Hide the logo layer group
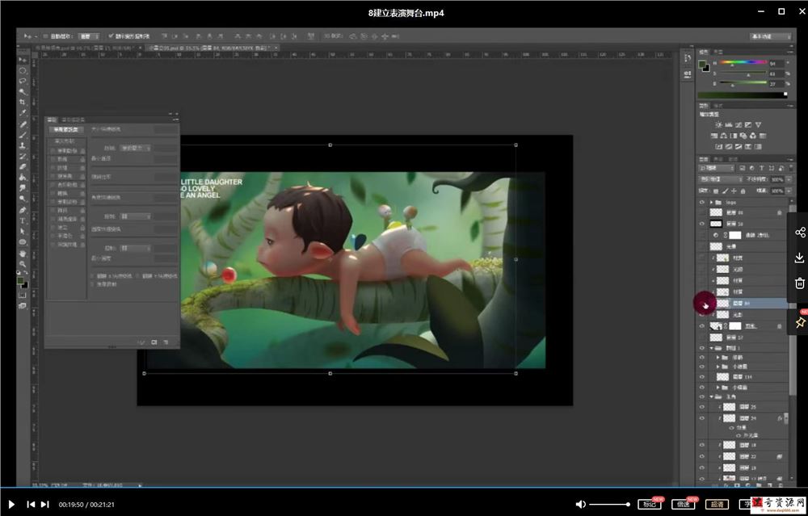This screenshot has height=516, width=808. click(702, 203)
